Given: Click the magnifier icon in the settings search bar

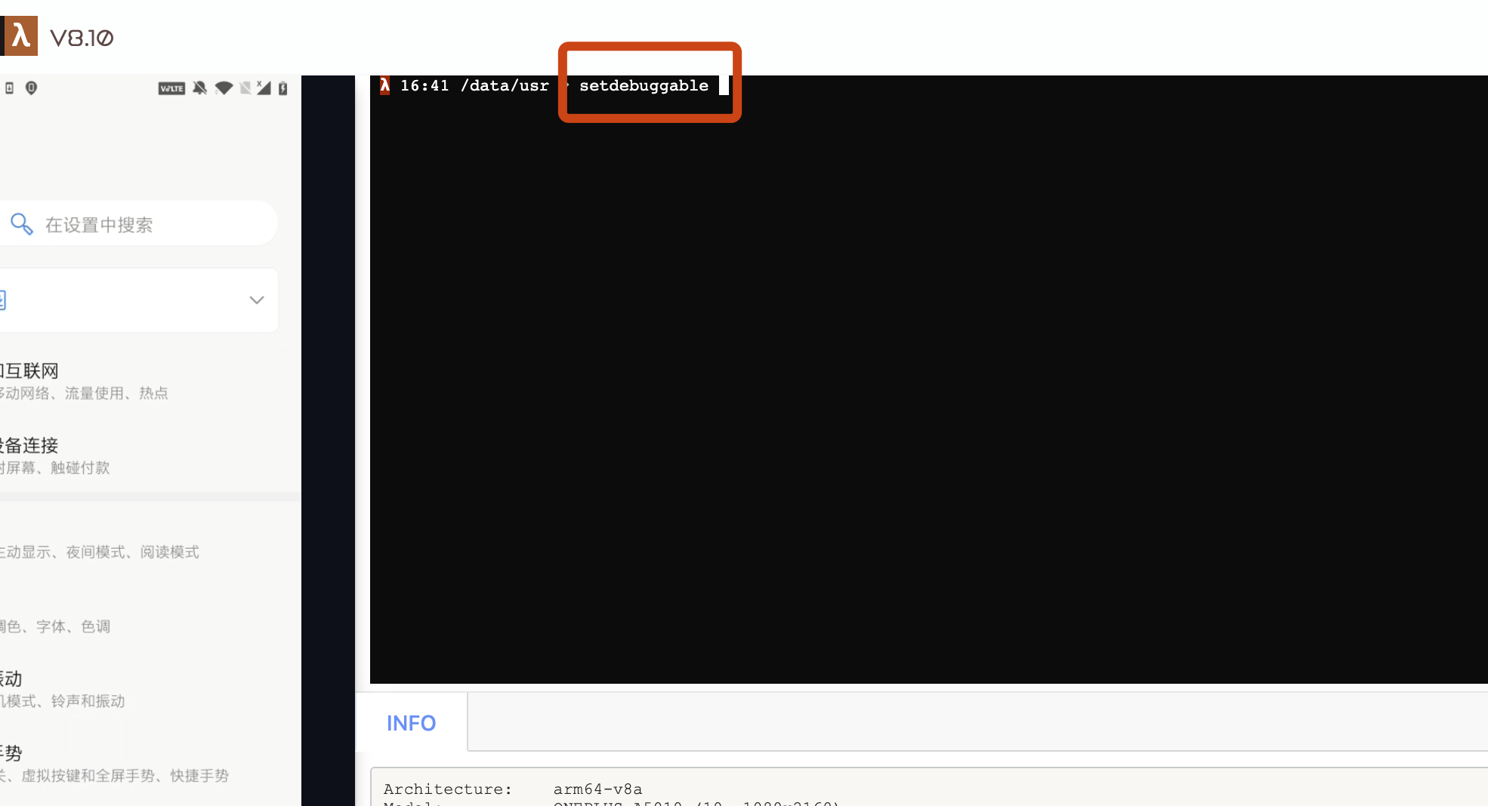Looking at the screenshot, I should pyautogui.click(x=22, y=223).
